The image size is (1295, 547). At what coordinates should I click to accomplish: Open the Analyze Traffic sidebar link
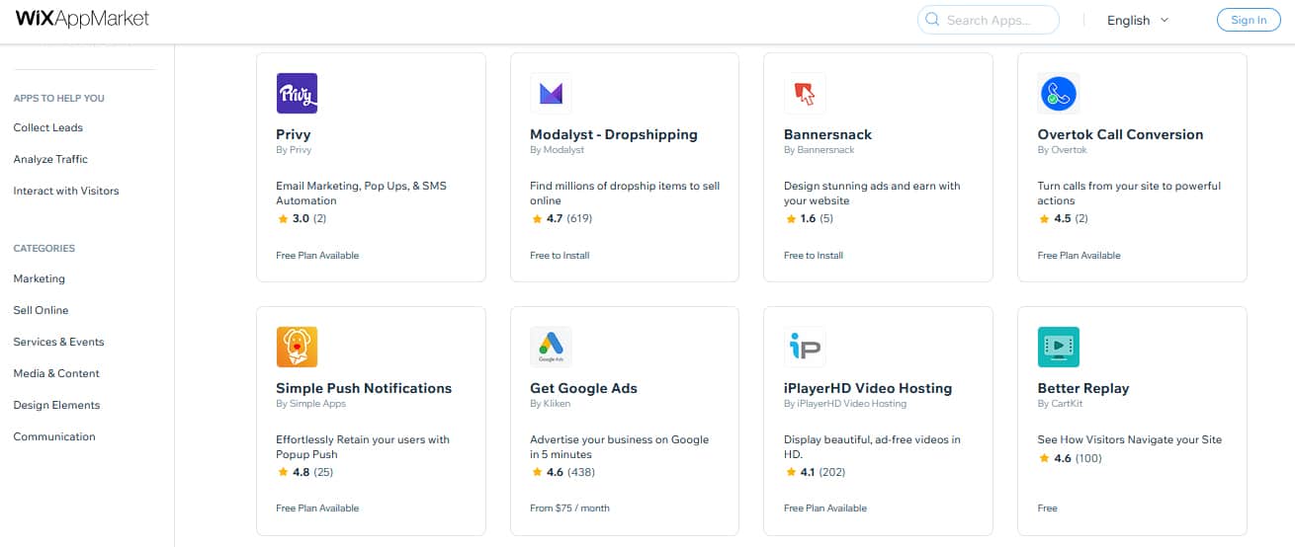click(50, 159)
